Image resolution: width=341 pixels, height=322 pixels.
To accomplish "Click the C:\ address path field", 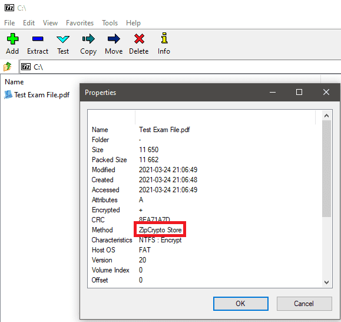I will point(180,67).
